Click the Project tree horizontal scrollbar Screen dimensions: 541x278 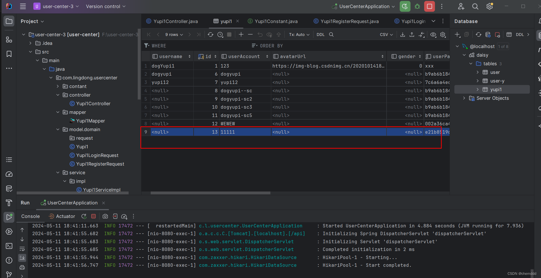point(72,193)
